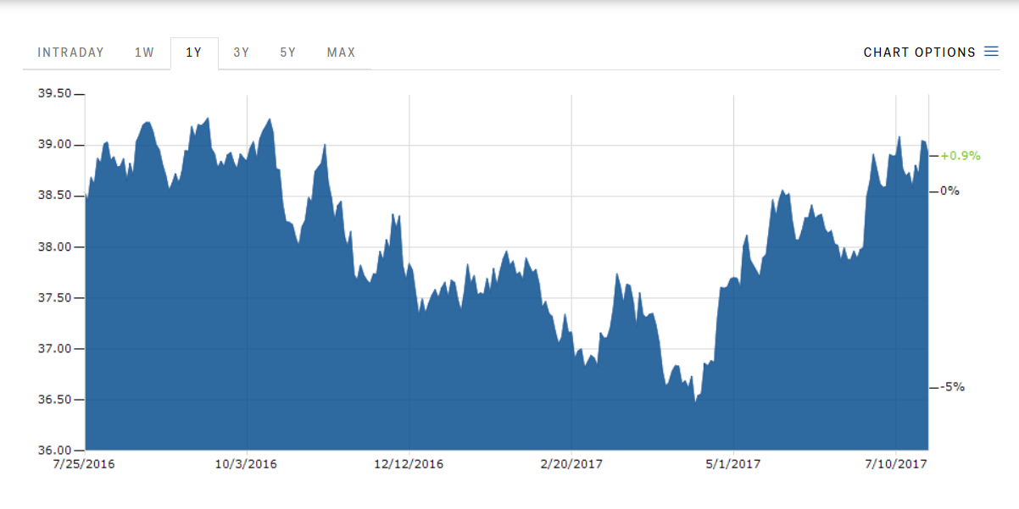Screen dimensions: 1019x509
Task: Click the -5% axis label
Action: pyautogui.click(x=953, y=387)
